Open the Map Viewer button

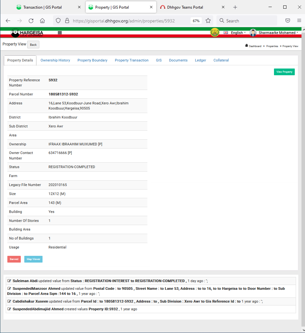[x=33, y=259]
